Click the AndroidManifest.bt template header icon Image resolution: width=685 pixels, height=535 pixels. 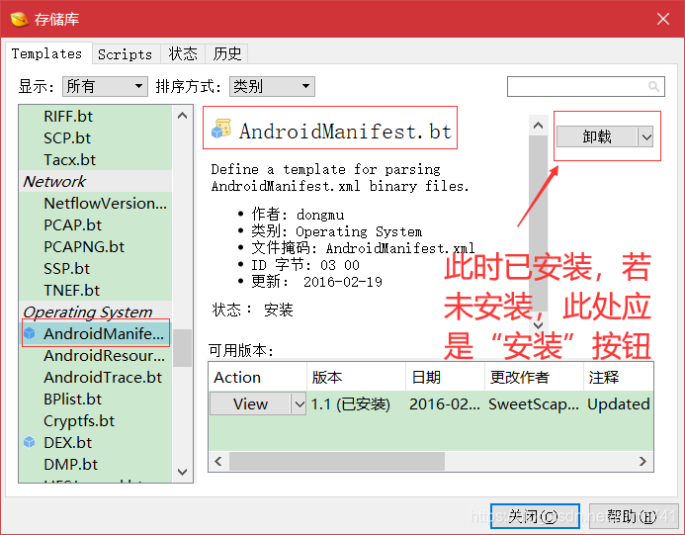(221, 129)
